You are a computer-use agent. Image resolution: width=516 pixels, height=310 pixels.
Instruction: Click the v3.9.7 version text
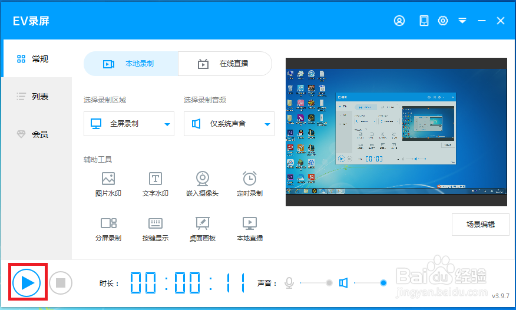click(501, 296)
